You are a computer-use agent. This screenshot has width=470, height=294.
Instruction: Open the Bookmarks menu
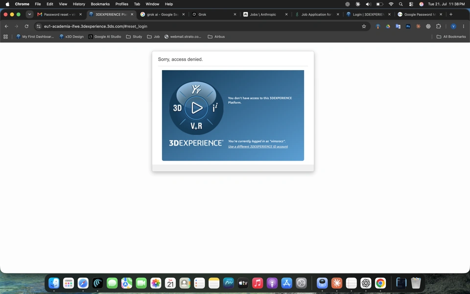100,4
